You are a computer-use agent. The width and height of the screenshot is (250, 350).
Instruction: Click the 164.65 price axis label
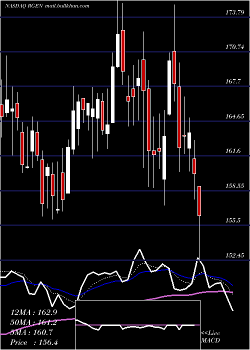234,116
